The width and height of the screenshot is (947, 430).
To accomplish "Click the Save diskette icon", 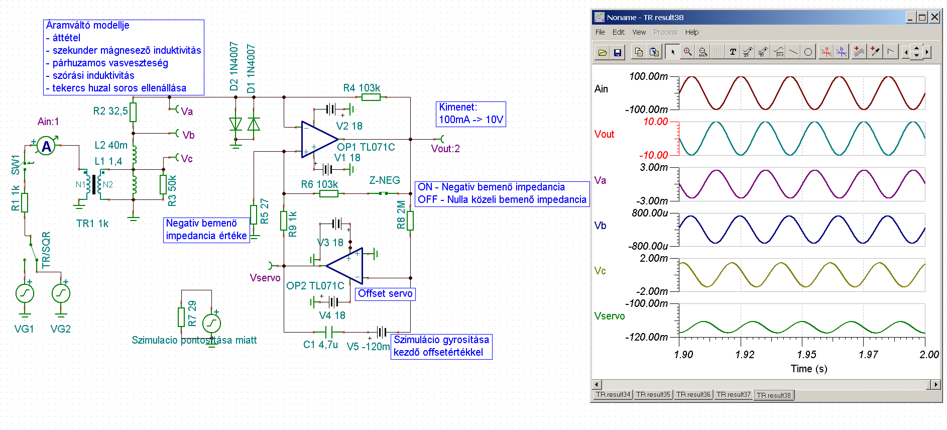I will click(618, 52).
